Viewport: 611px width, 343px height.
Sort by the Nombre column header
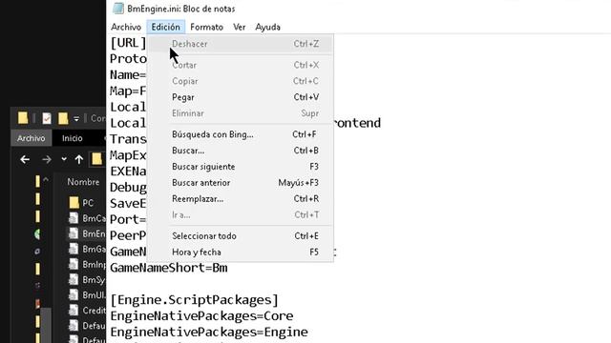click(83, 182)
